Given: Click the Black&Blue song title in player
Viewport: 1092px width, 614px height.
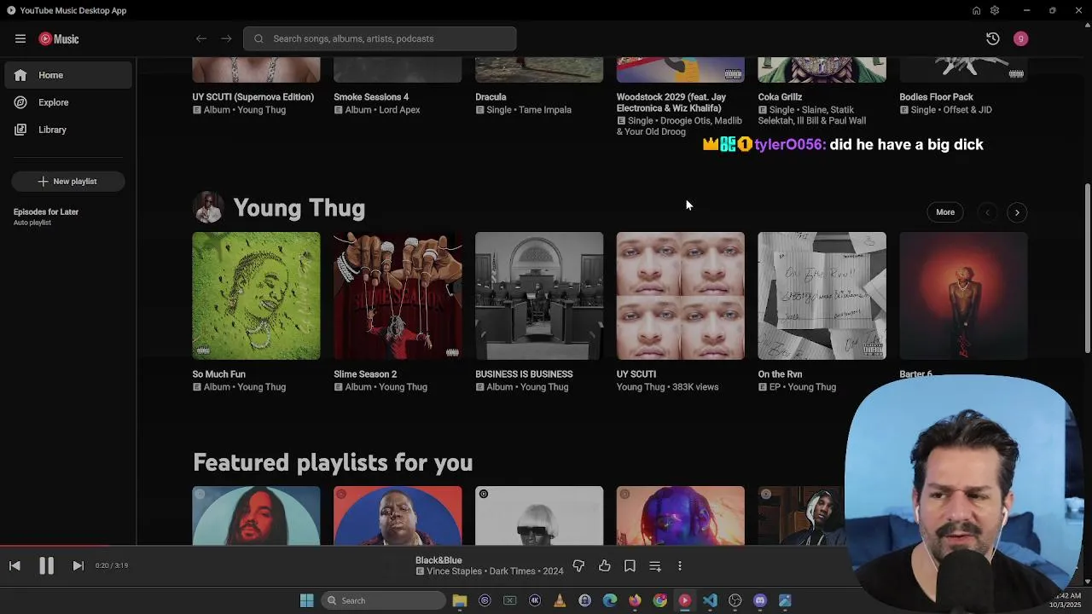Looking at the screenshot, I should click(439, 560).
